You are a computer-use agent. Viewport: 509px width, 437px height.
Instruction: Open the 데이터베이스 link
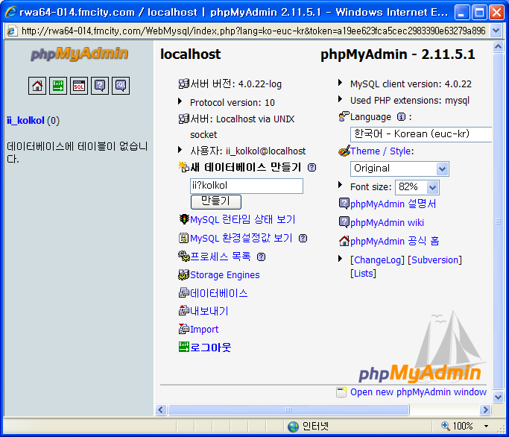click(x=219, y=293)
